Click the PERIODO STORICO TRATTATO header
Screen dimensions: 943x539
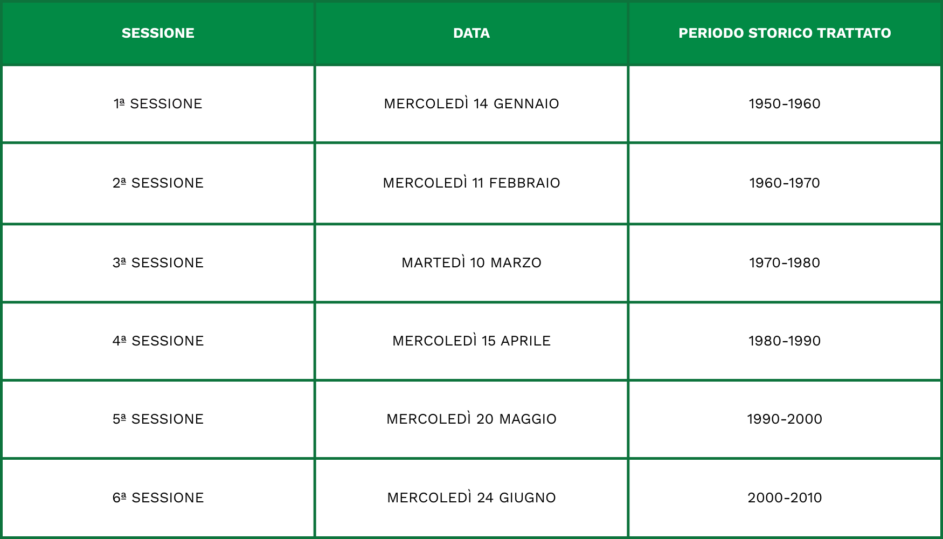[785, 33]
